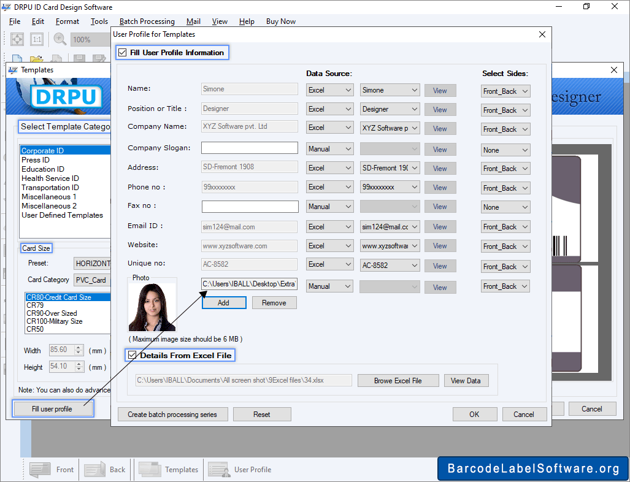Click the Remove photo button

coord(274,303)
